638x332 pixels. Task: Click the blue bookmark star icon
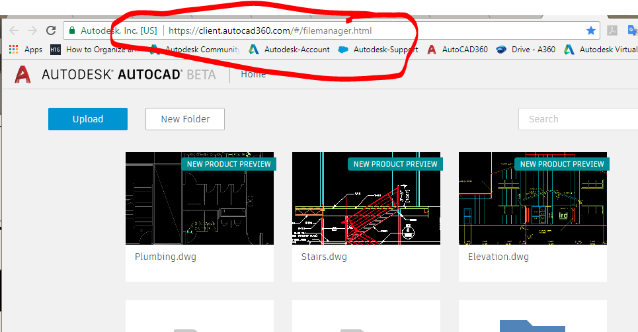(591, 30)
